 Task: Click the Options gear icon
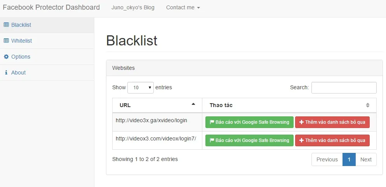pos(6,57)
